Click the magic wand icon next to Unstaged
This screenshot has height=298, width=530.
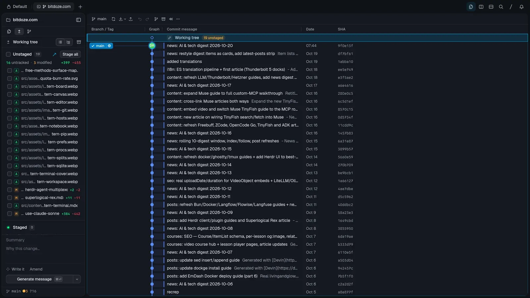click(54, 54)
